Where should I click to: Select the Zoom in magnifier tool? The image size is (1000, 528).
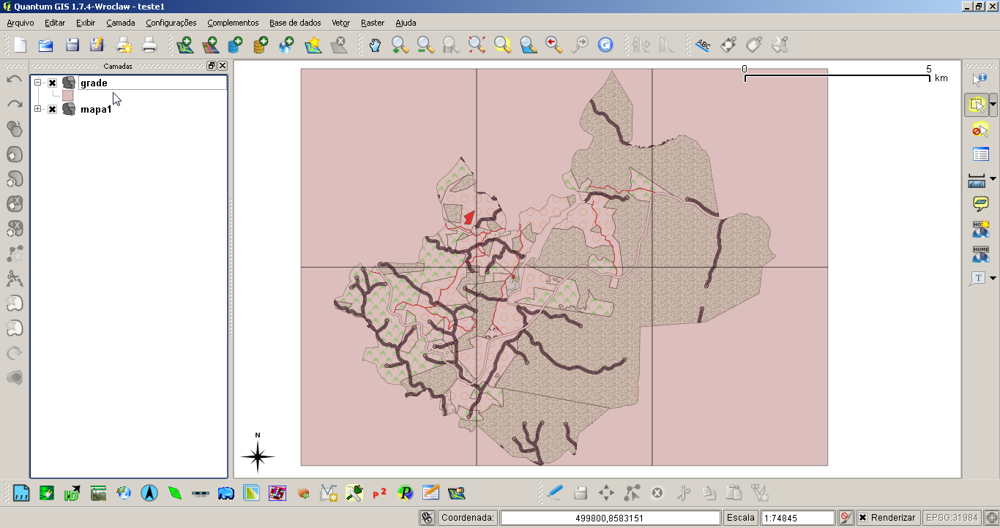tap(400, 45)
